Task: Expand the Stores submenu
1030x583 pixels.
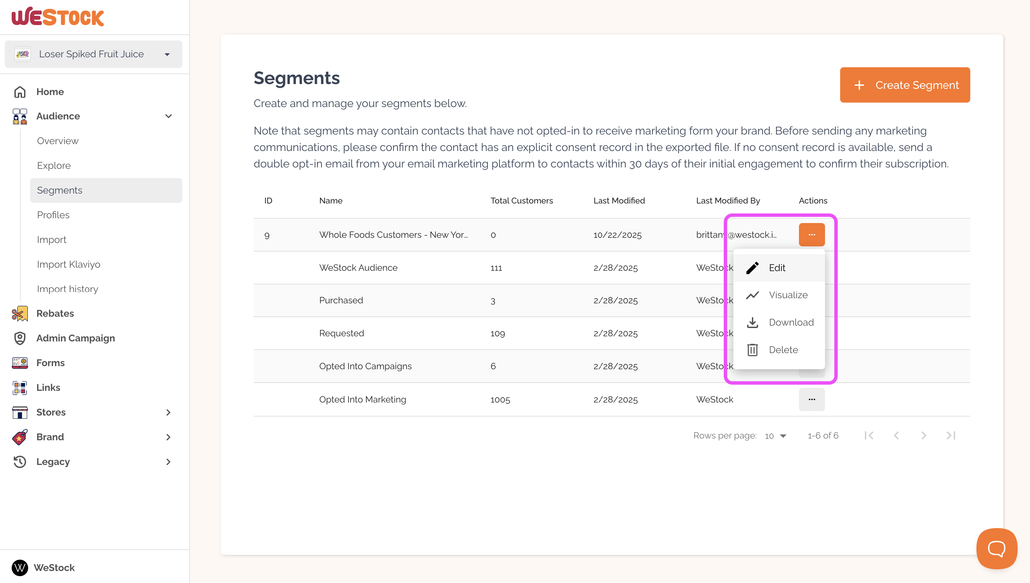Action: click(x=168, y=412)
